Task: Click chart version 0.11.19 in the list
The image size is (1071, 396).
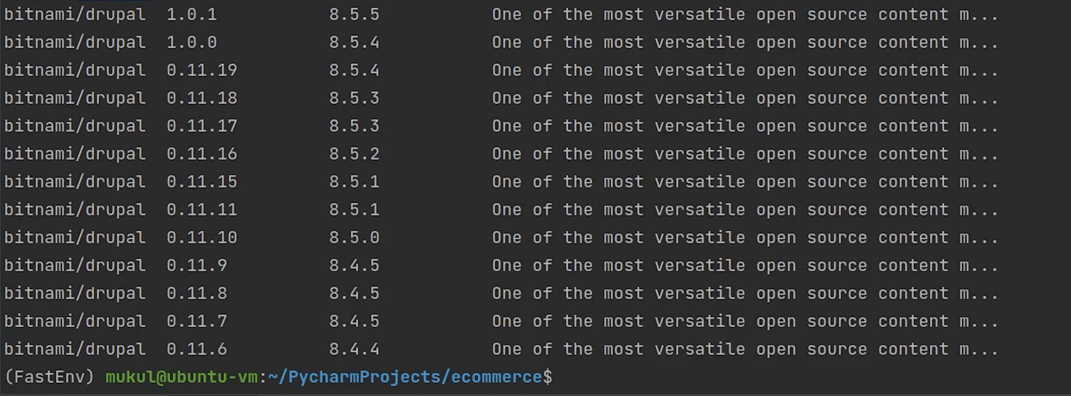Action: [x=202, y=71]
